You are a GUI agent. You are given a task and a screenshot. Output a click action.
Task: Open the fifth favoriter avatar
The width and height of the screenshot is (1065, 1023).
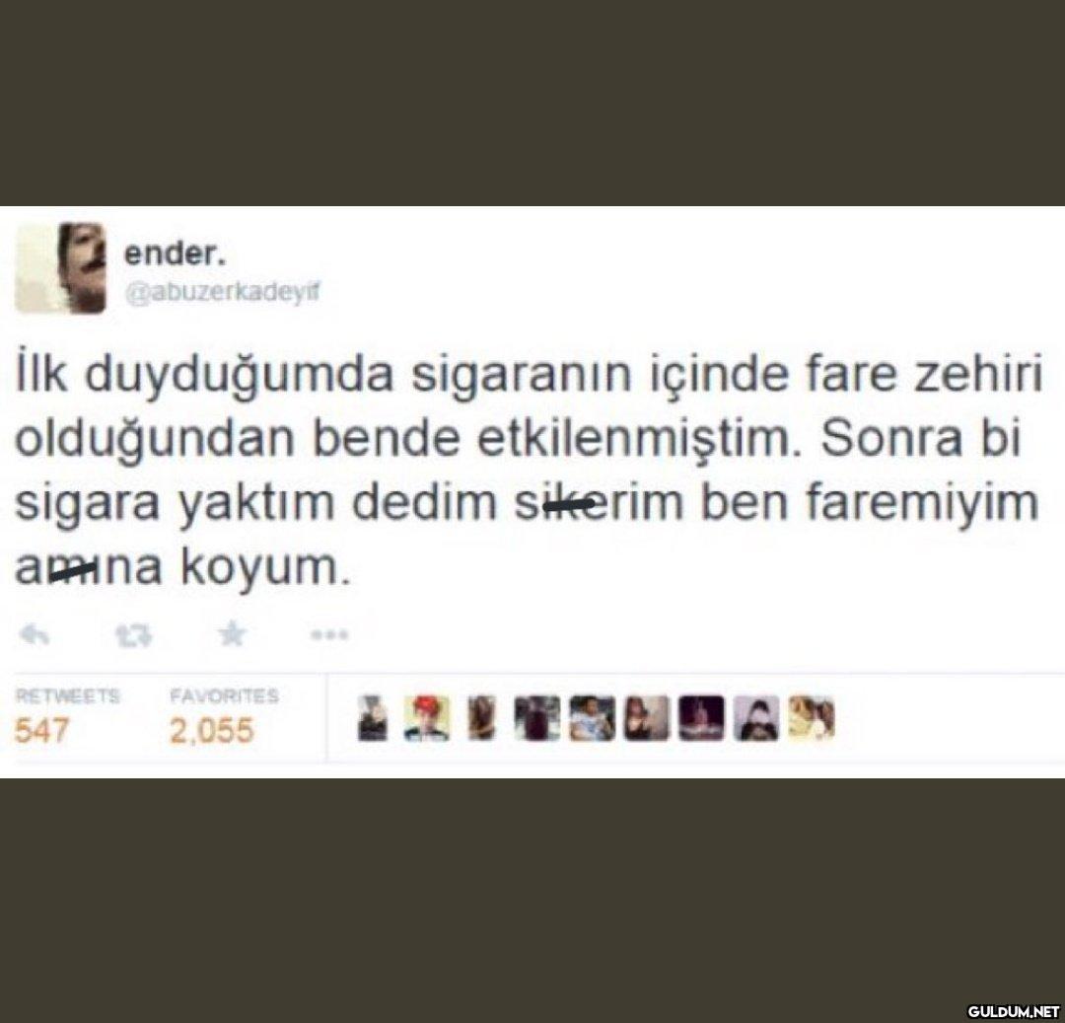593,719
